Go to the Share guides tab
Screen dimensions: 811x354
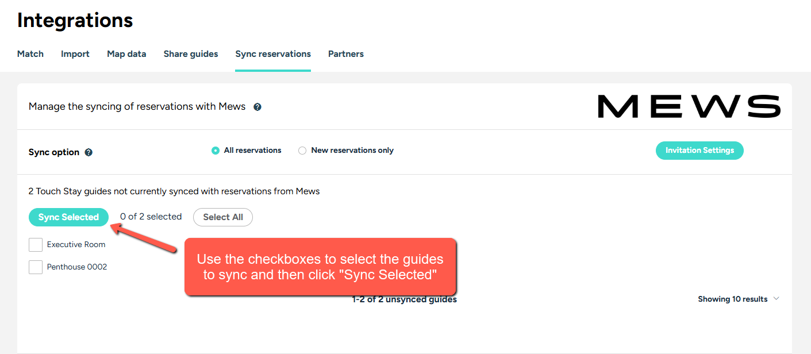[x=191, y=54]
